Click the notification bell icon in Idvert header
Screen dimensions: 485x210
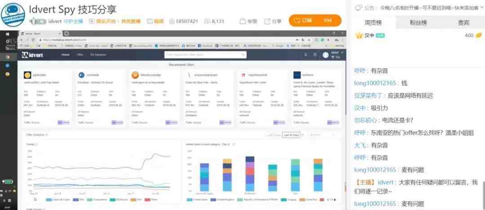306,55
